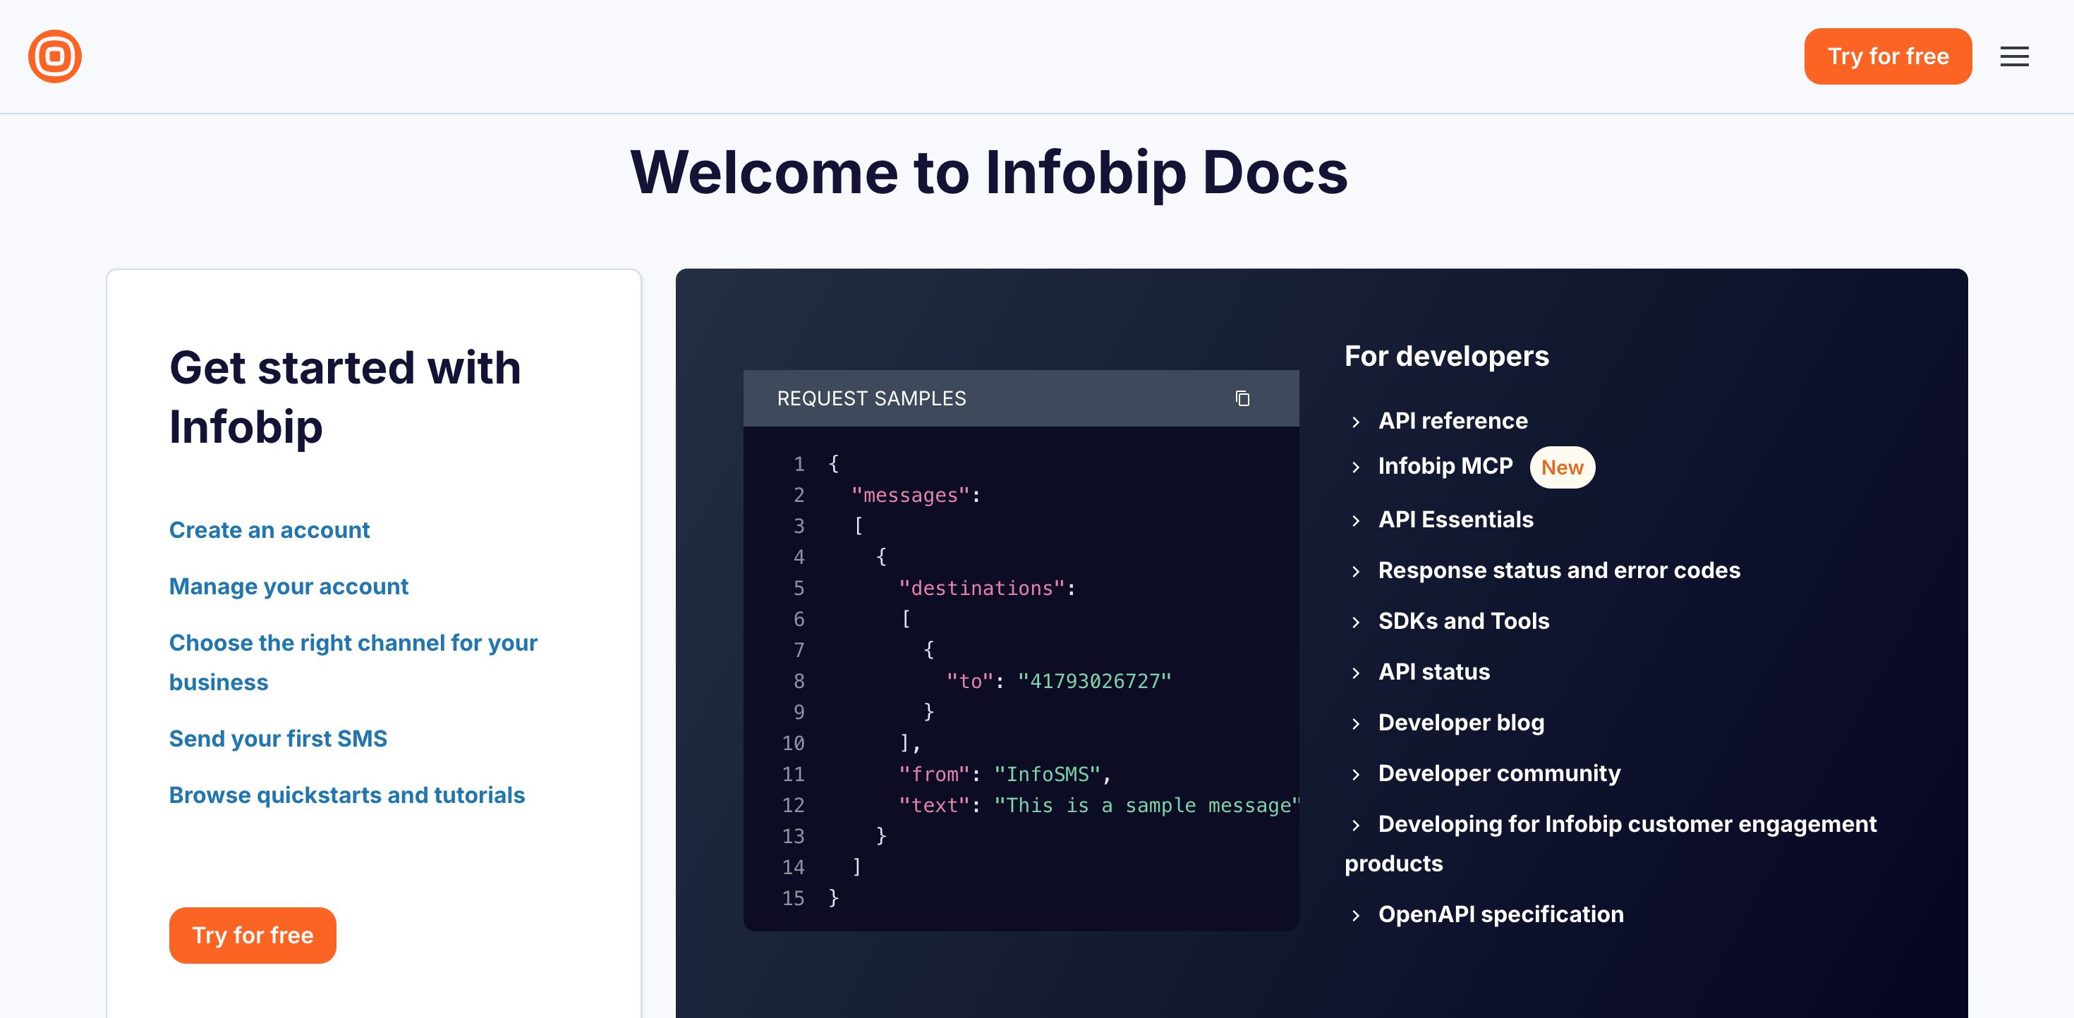Click the "destinations" key in code

click(981, 588)
